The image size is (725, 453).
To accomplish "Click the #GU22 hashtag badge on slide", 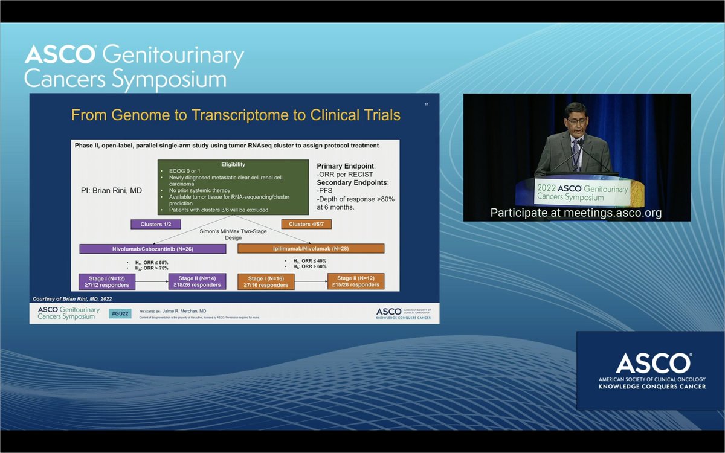I will click(x=120, y=313).
